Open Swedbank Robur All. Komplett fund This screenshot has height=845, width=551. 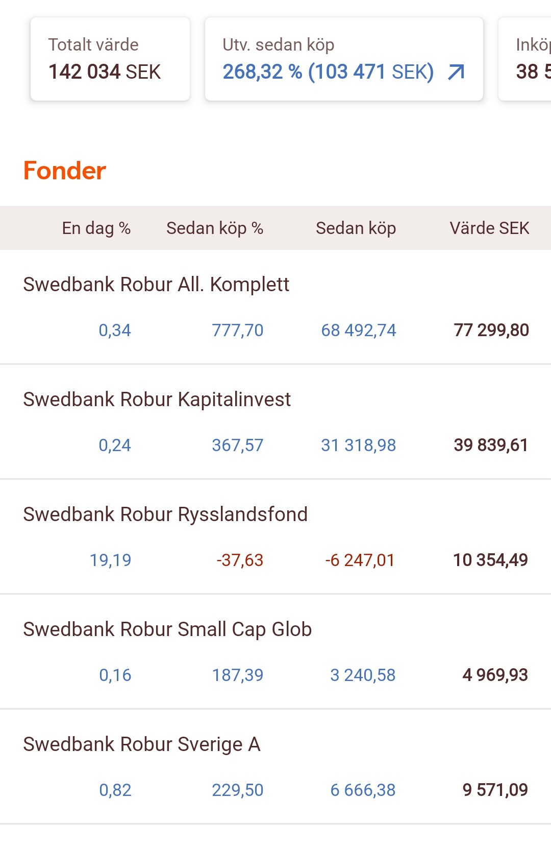(156, 285)
